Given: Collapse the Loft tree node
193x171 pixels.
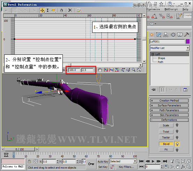Looking at the screenshot, I should click(x=153, y=54).
